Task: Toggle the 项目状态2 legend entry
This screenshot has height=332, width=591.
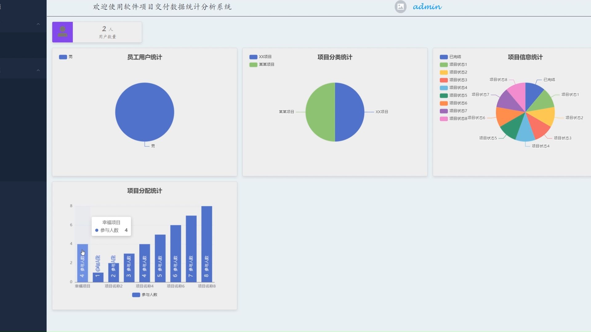Action: 453,72
